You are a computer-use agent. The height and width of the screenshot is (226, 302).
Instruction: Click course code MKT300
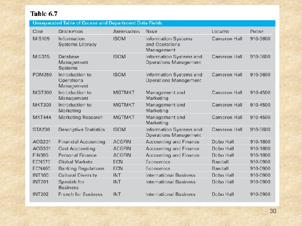pyautogui.click(x=42, y=105)
